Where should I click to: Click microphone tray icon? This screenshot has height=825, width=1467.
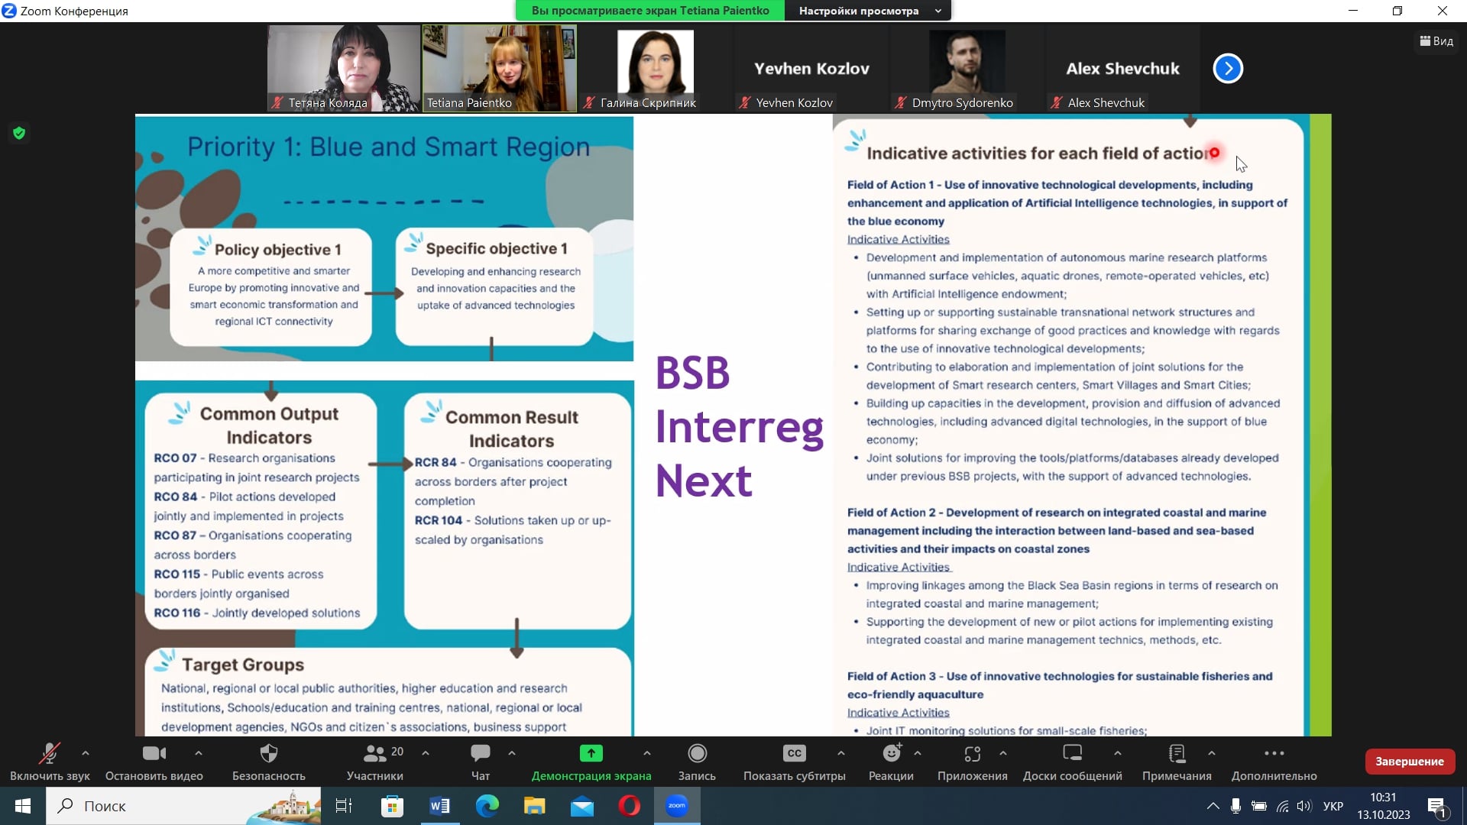coord(1235,806)
